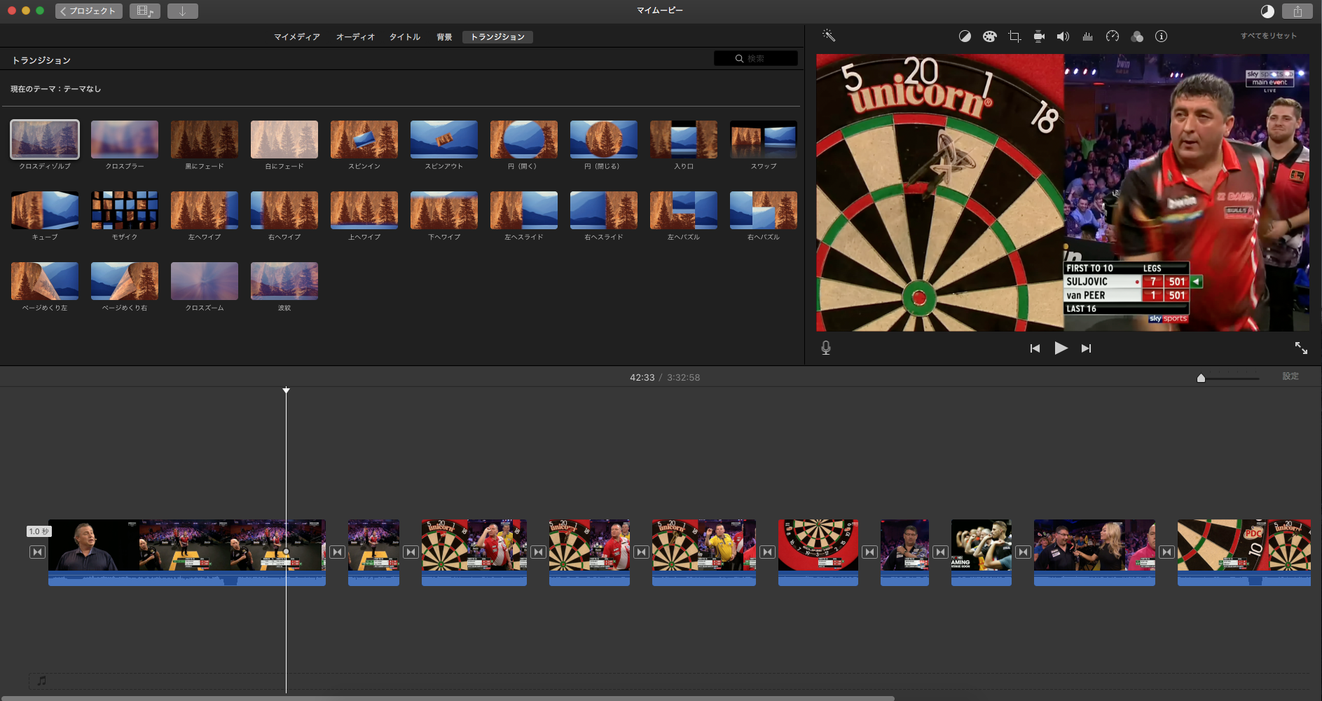Pick the クロスズーム transition thumbnail
1322x701 pixels.
coord(205,281)
